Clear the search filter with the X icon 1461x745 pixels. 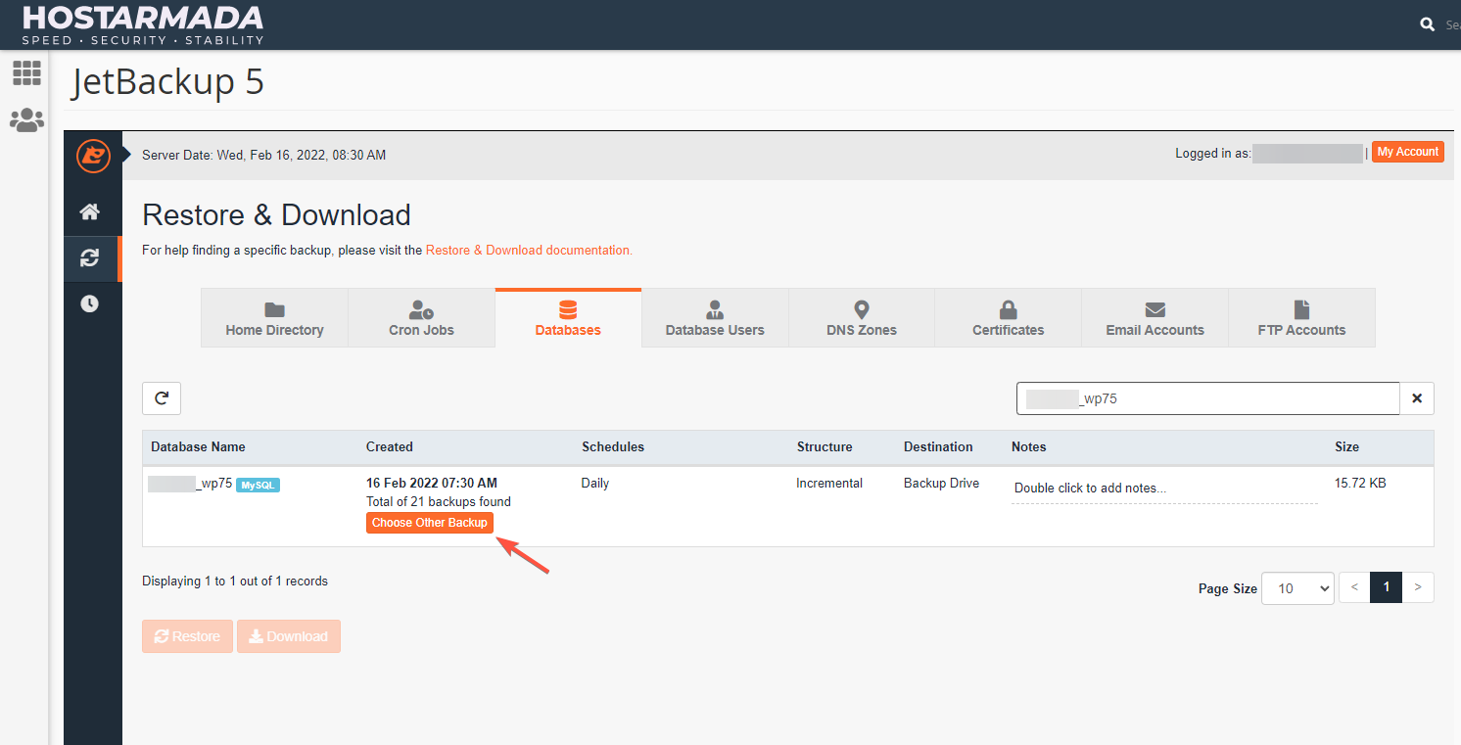click(1417, 397)
